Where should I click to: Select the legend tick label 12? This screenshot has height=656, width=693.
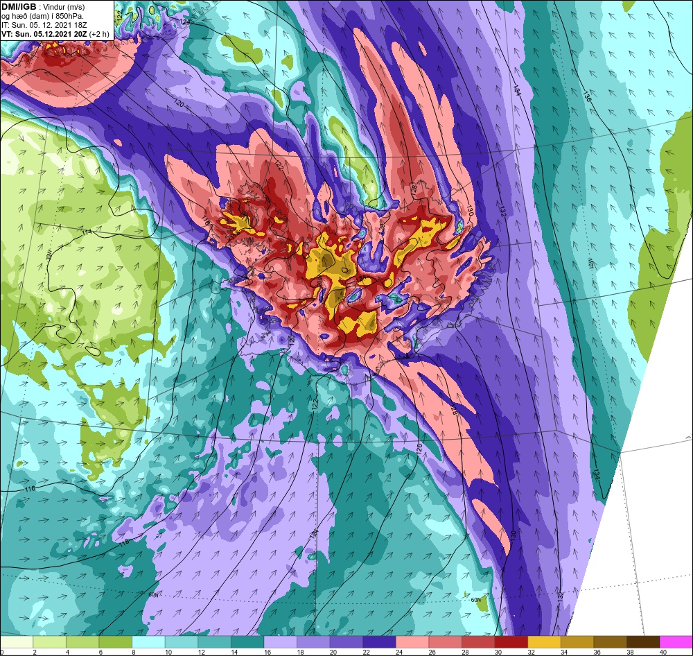click(x=201, y=652)
